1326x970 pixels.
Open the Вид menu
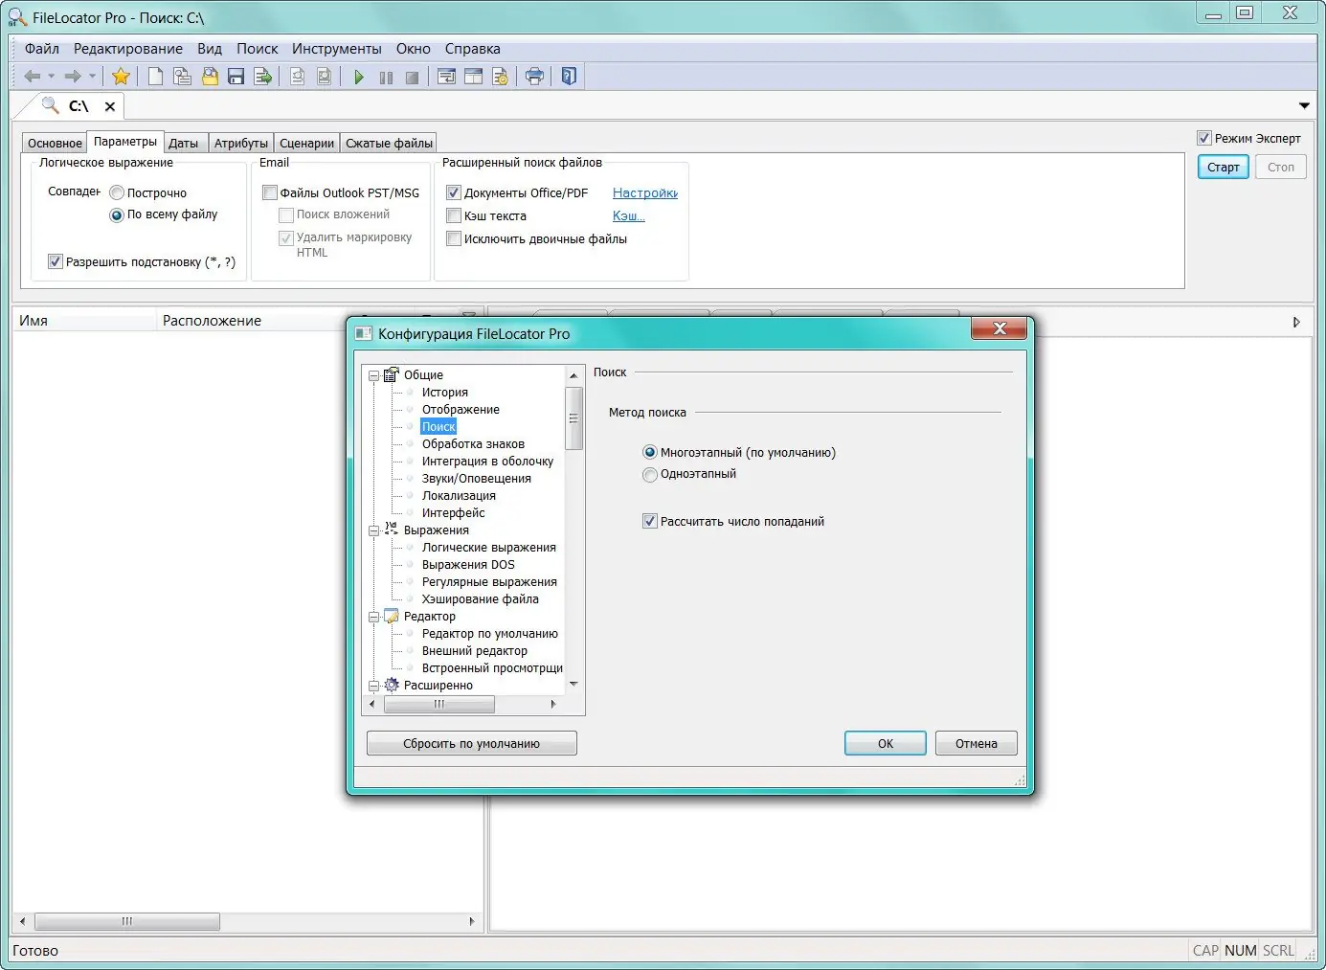[210, 49]
